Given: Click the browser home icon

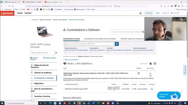Looking at the screenshot, I should pos(13,6).
